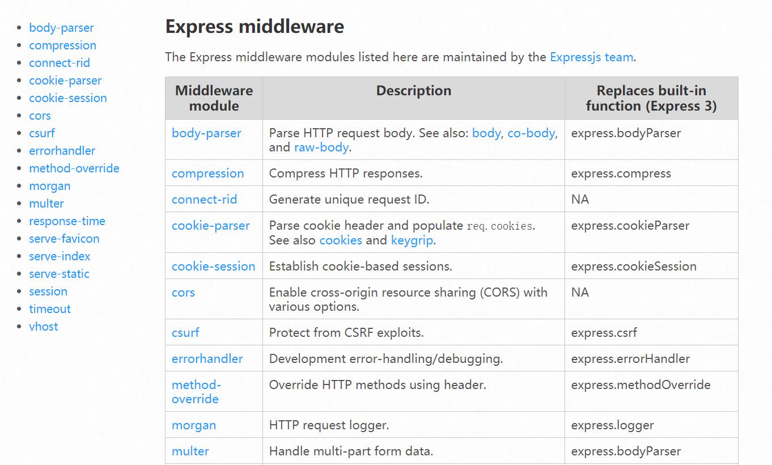772x465 pixels.
Task: Open multer in the sidebar list
Action: (x=46, y=204)
